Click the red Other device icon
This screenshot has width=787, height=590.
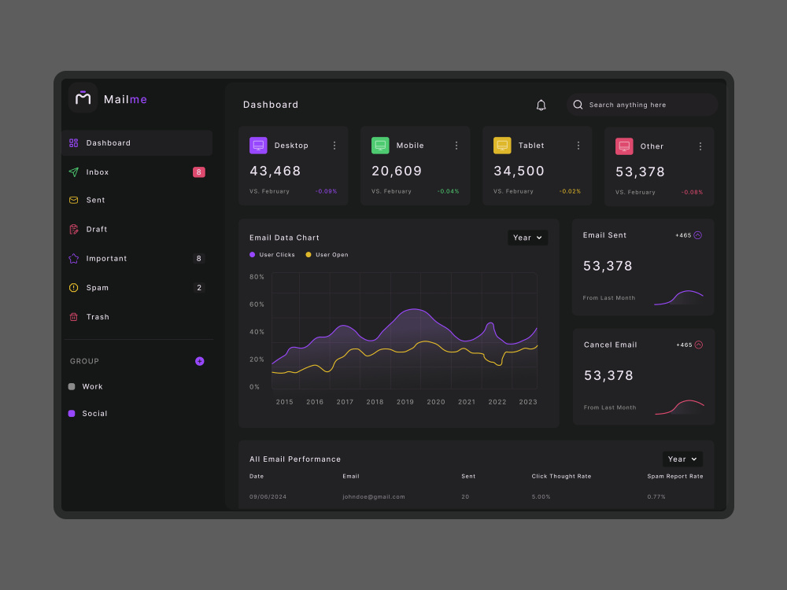point(624,146)
